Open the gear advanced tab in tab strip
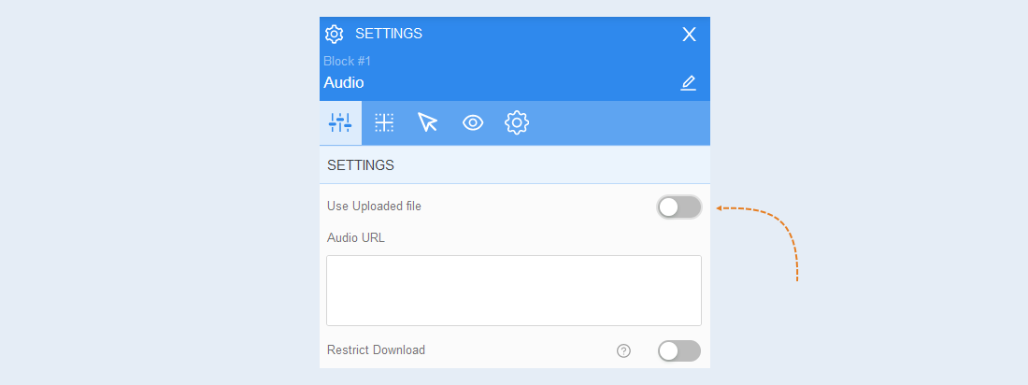 point(517,122)
